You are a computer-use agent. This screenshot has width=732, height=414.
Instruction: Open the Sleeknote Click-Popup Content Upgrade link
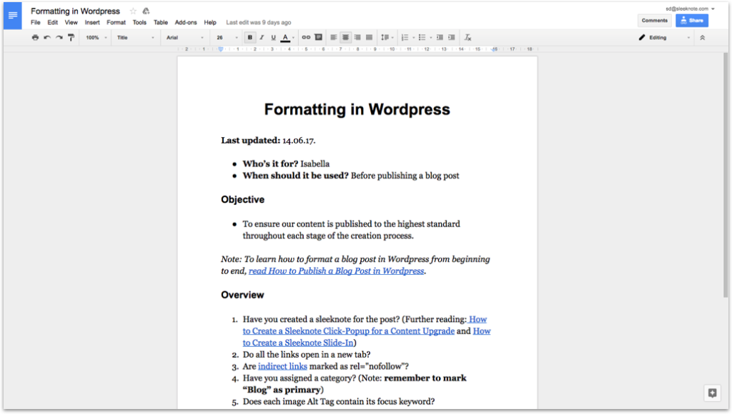[348, 331]
